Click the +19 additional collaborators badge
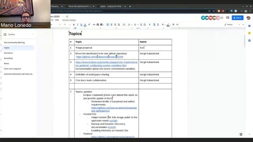 coord(221,18)
